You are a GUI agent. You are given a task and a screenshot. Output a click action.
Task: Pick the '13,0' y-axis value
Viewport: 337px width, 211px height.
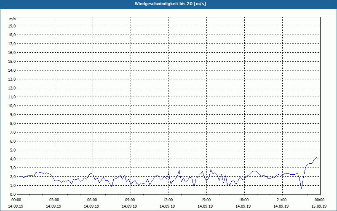pos(12,79)
